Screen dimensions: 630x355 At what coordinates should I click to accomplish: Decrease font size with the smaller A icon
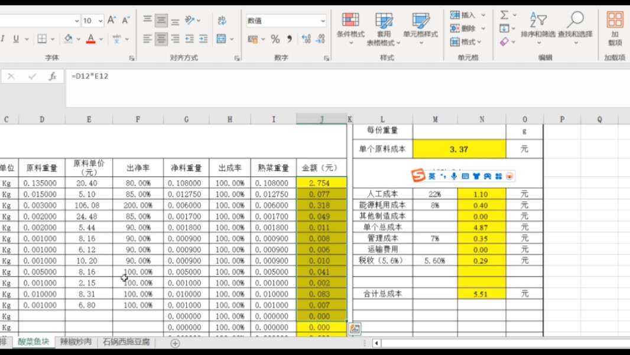point(126,20)
